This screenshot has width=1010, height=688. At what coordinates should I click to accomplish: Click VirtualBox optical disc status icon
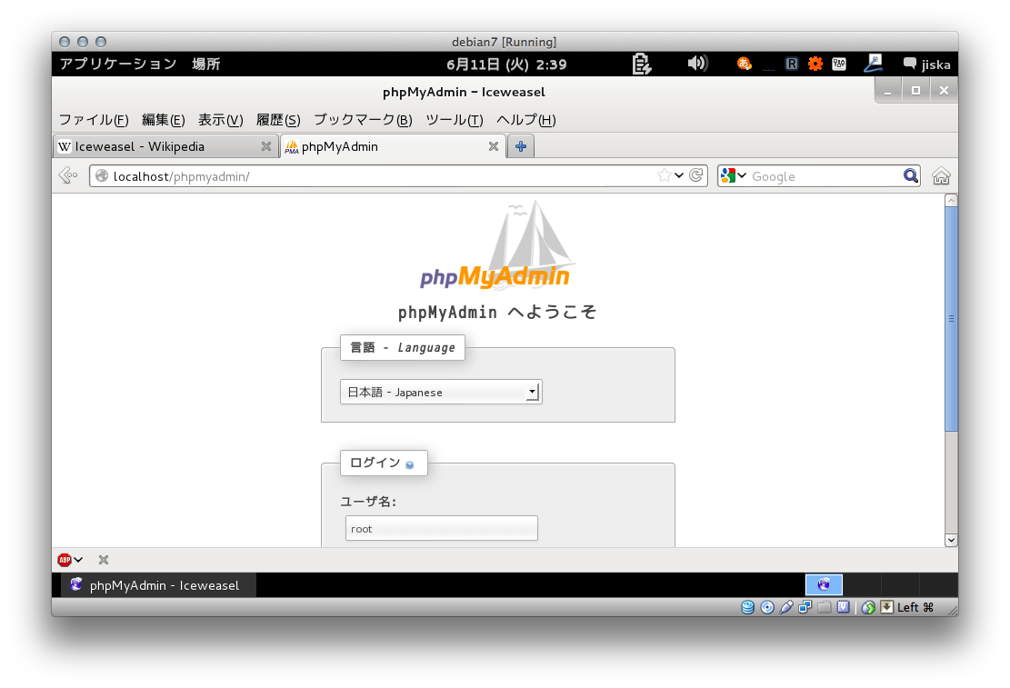click(x=767, y=607)
